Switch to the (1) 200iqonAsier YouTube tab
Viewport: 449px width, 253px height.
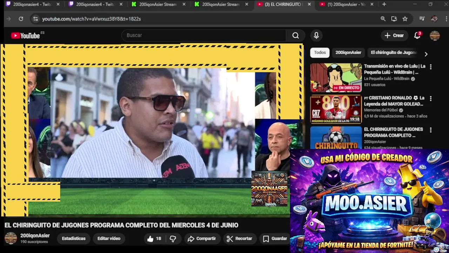347,4
